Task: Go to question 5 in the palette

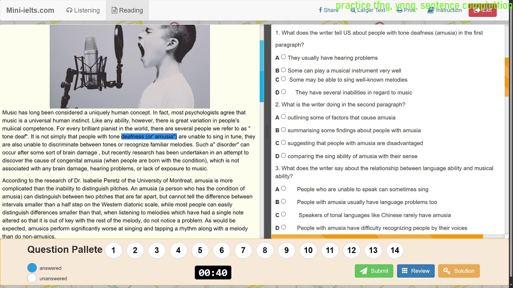Action: pos(200,250)
